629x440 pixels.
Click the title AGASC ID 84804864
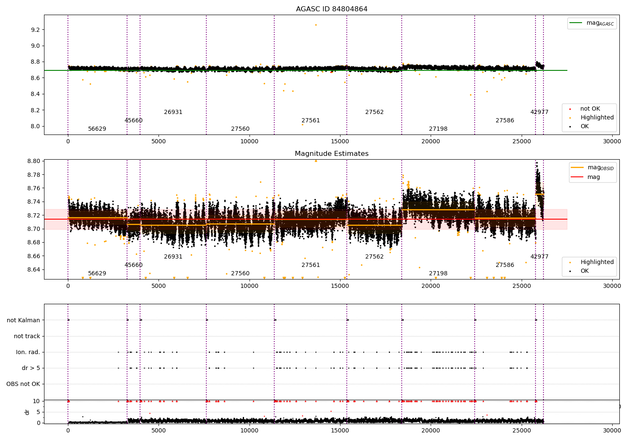coord(332,9)
